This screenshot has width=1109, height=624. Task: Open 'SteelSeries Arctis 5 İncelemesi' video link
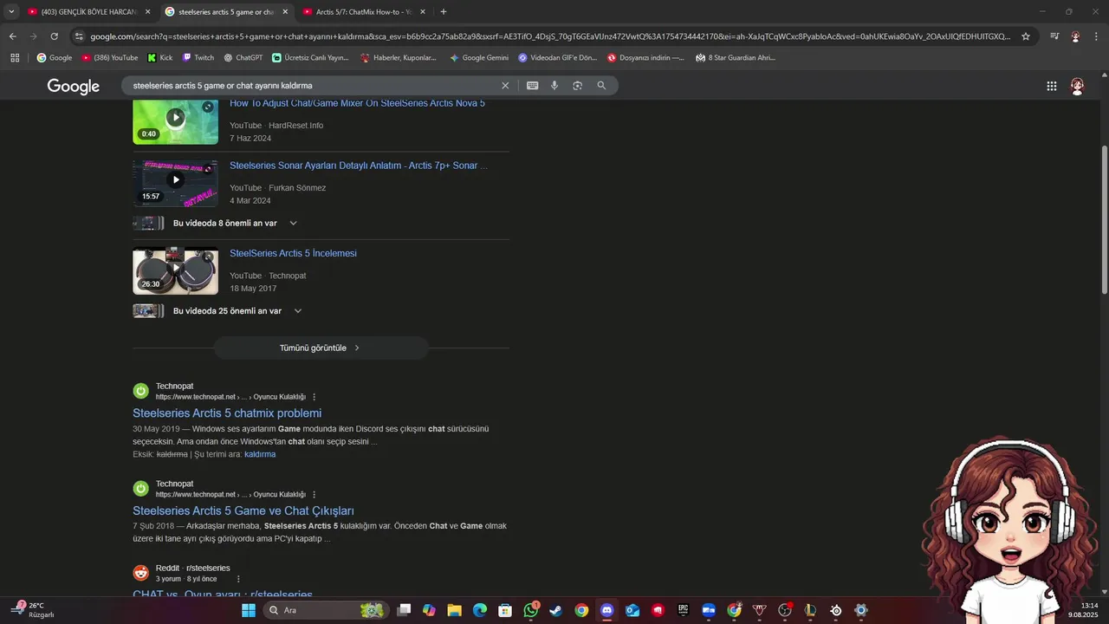293,254
